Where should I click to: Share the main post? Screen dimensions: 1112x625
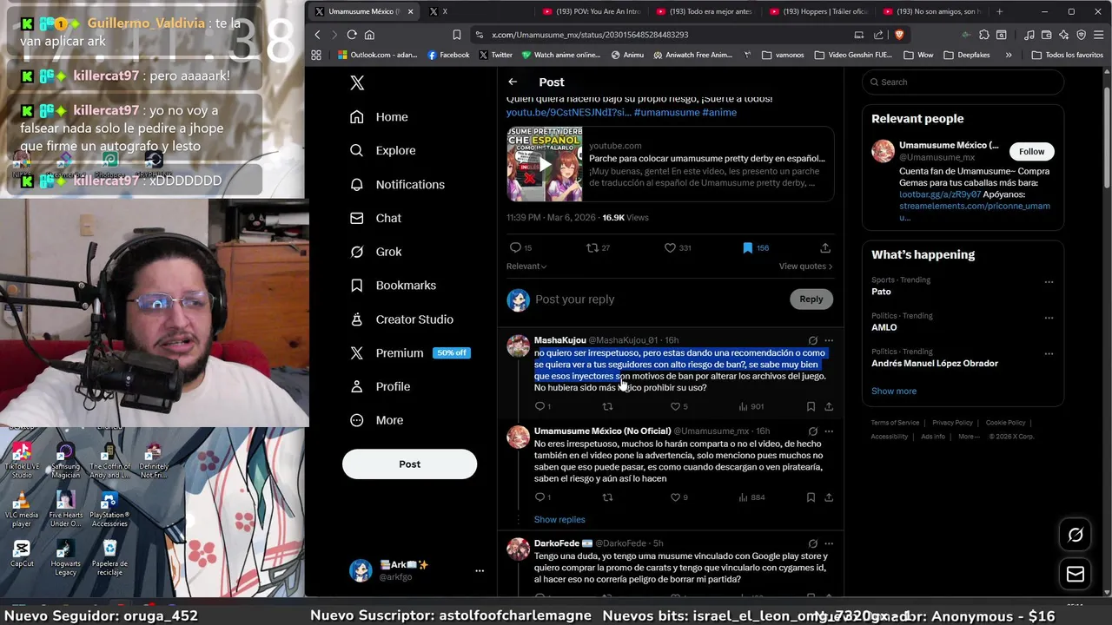pos(825,247)
